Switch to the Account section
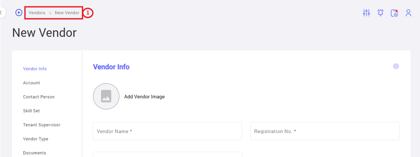 pos(31,83)
